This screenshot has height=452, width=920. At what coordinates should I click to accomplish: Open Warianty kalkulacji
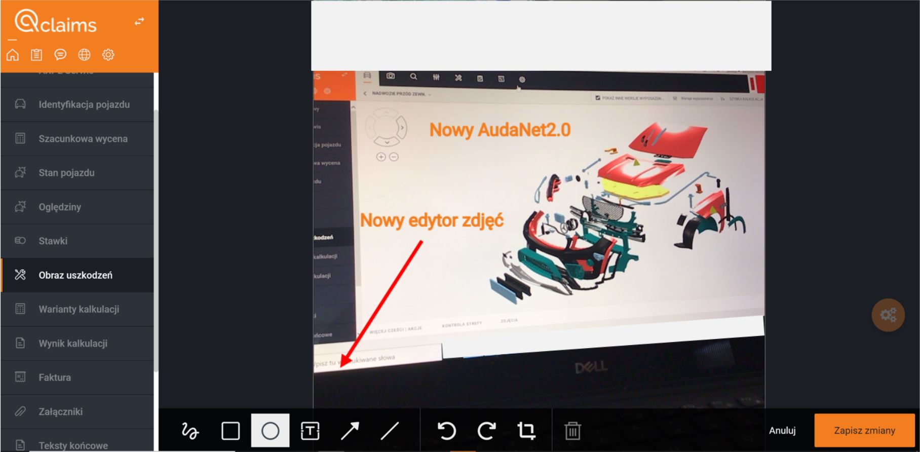coord(77,309)
